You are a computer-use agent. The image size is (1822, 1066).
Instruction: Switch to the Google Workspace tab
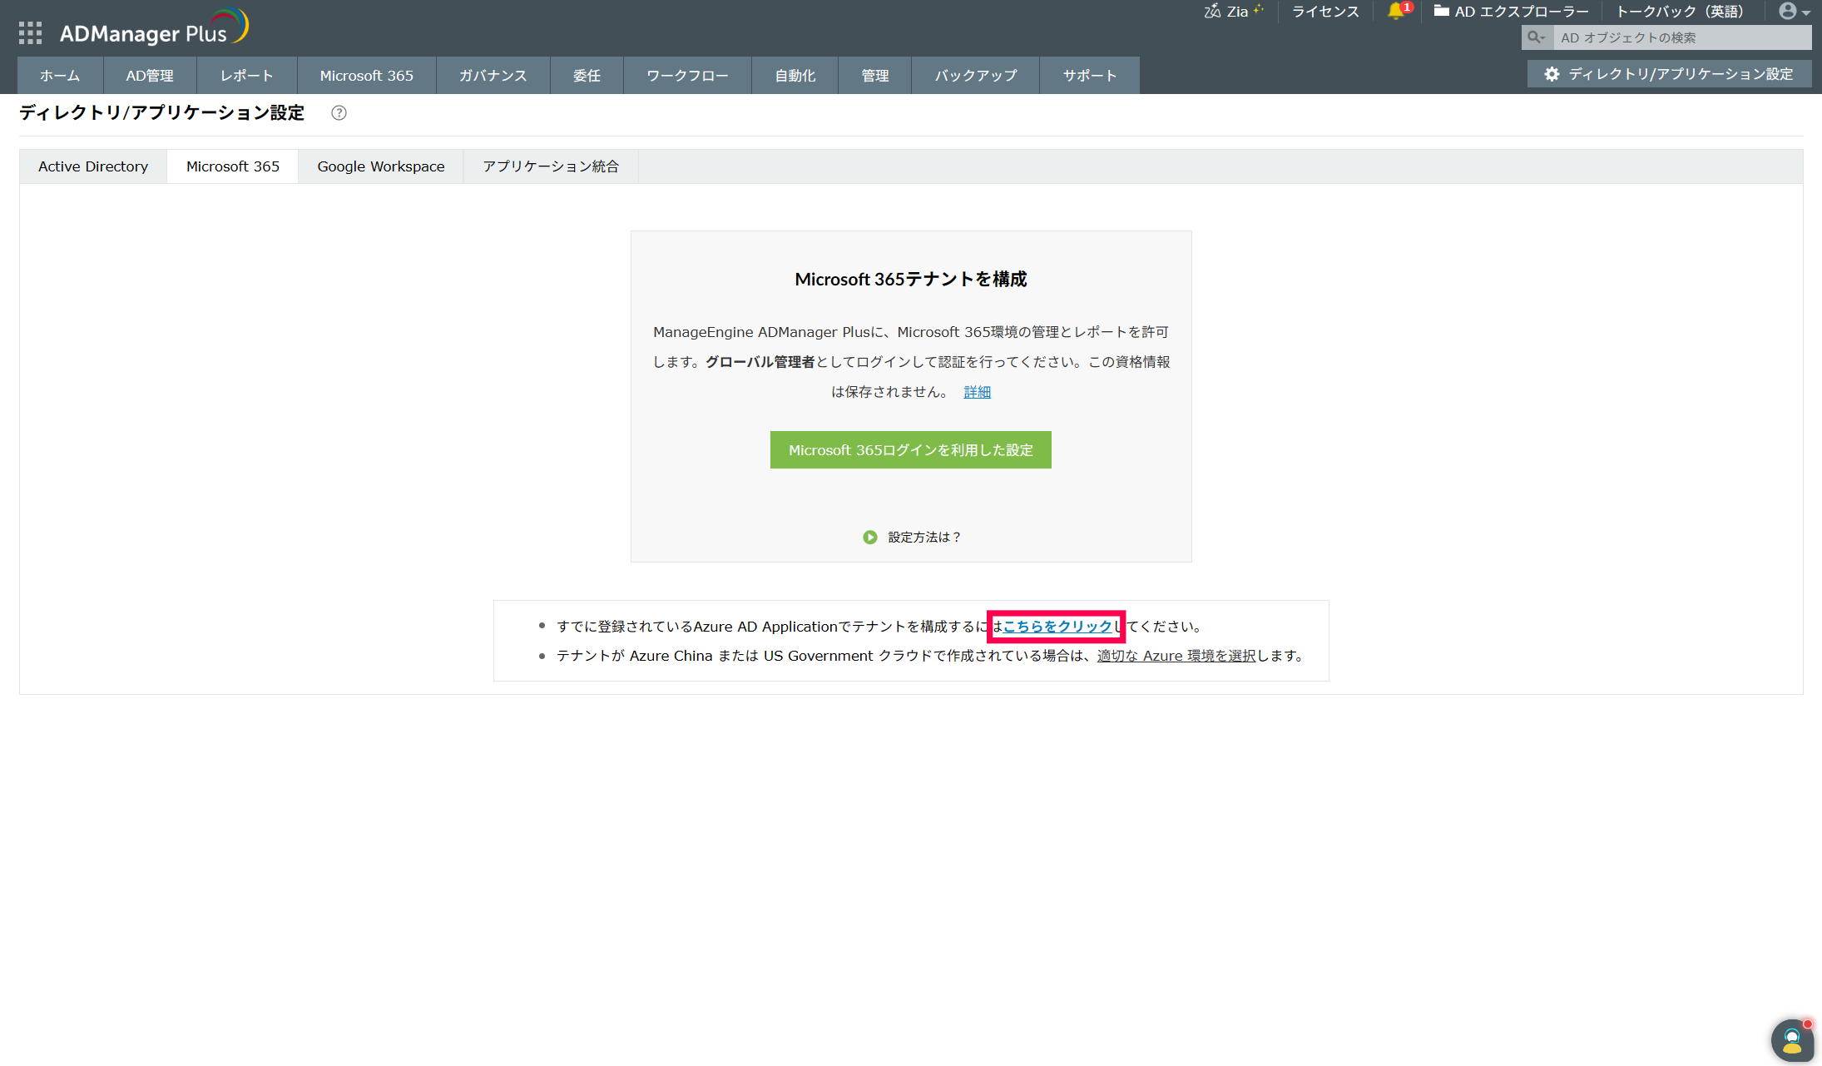coord(381,166)
